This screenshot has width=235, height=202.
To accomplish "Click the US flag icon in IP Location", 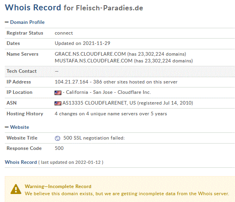I will coord(58,93).
